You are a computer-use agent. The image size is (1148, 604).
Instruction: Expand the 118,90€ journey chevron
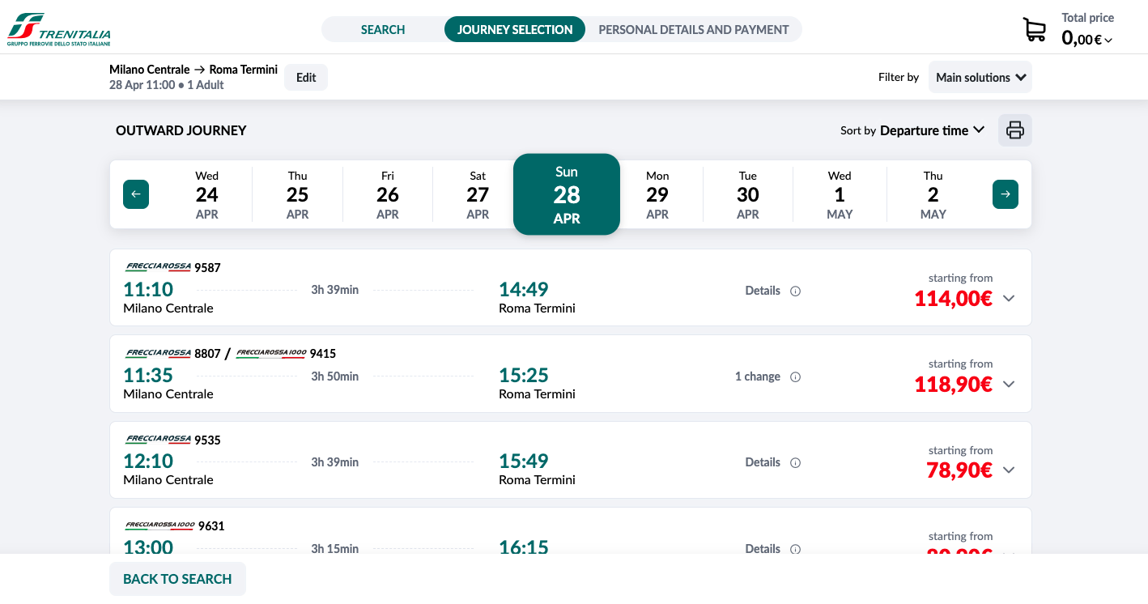(x=1008, y=384)
